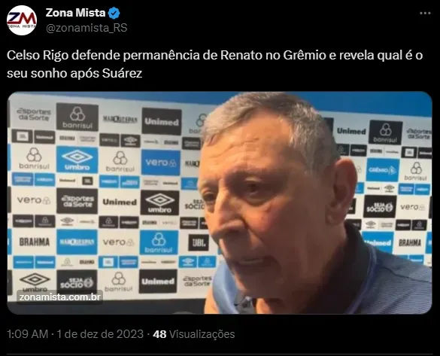
Task: Click the Esportes da Sorte top-left logo
Action: pos(33,114)
